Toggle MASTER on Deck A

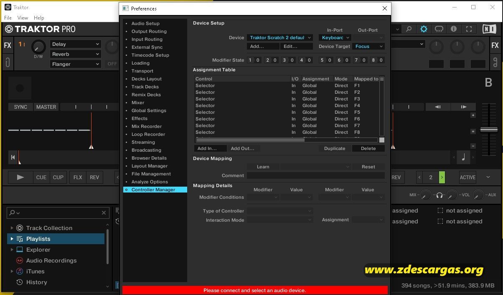tap(46, 107)
